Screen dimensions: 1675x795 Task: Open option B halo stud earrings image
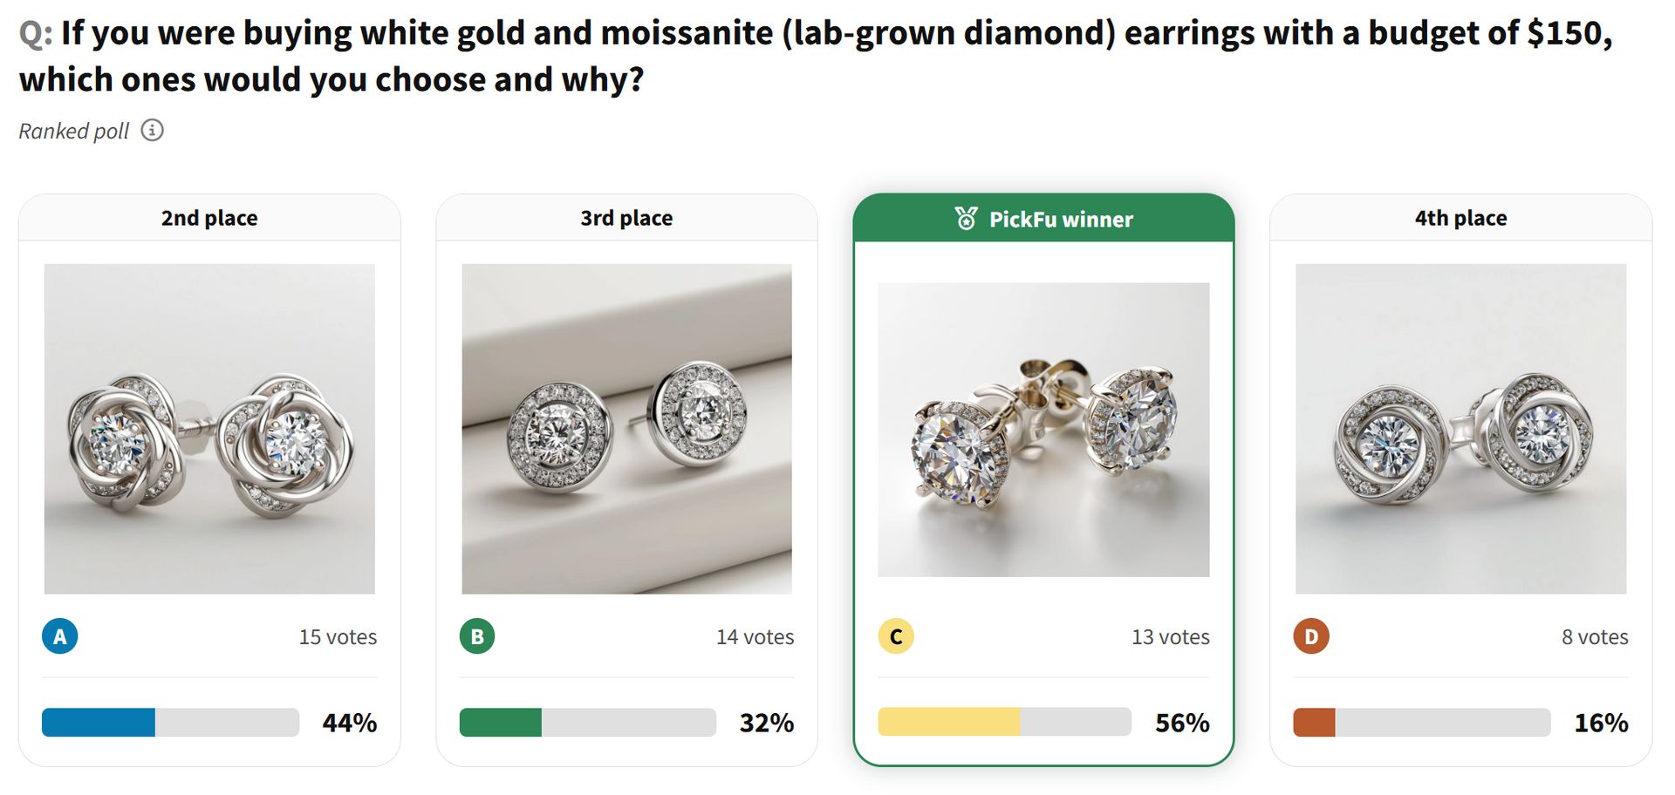pyautogui.click(x=626, y=429)
